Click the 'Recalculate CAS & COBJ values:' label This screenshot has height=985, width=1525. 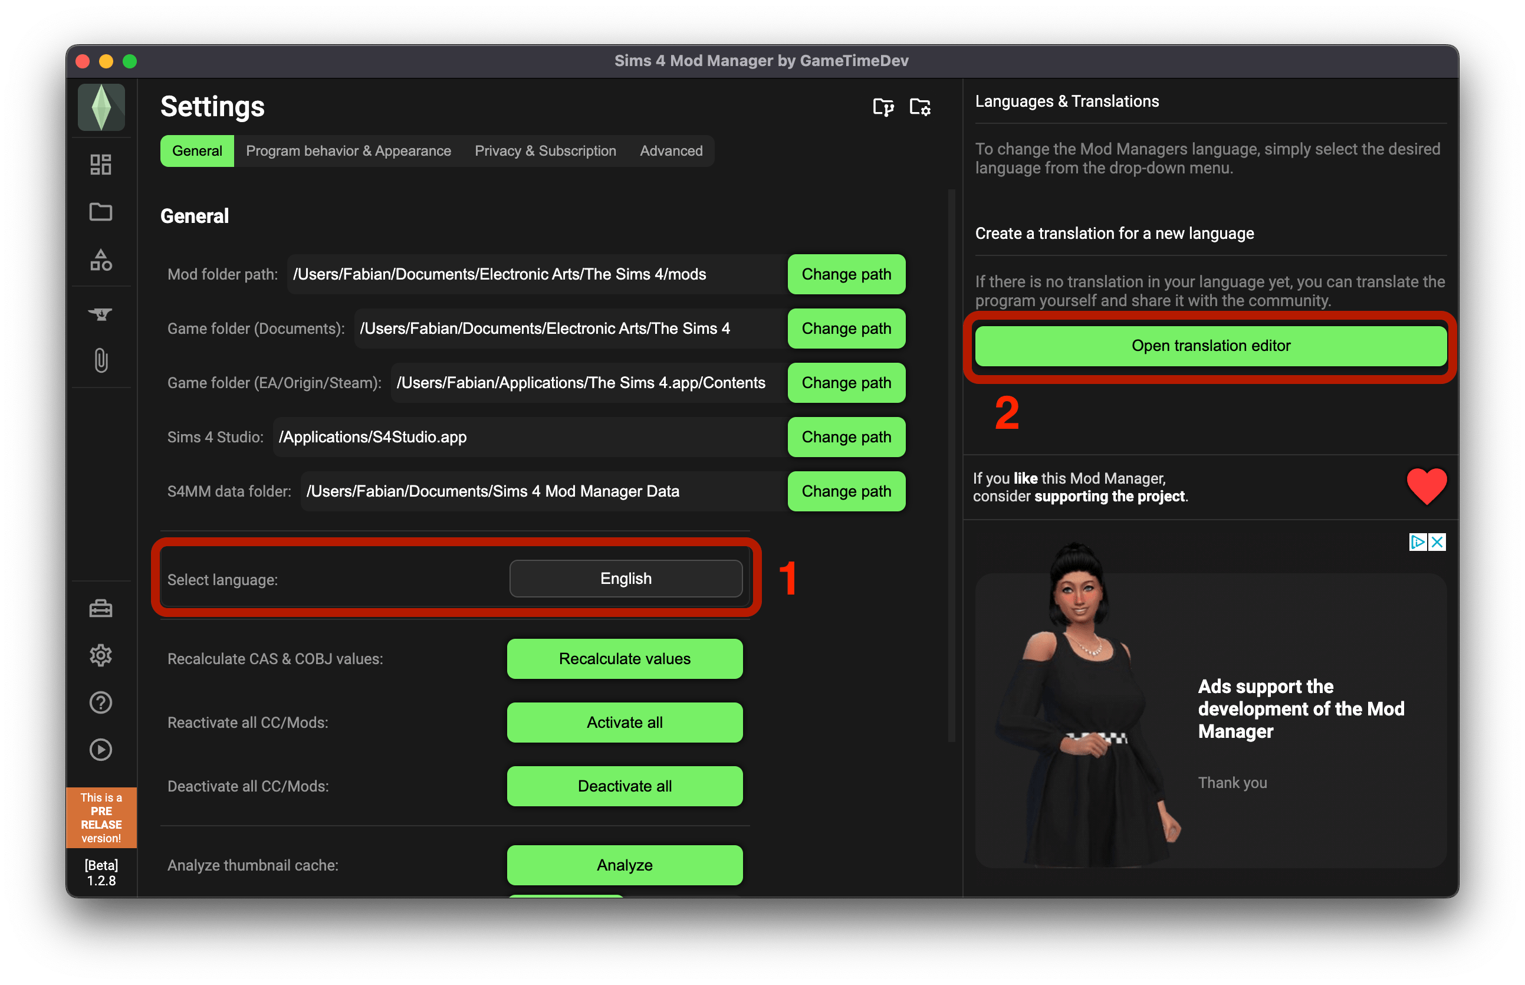coord(275,659)
